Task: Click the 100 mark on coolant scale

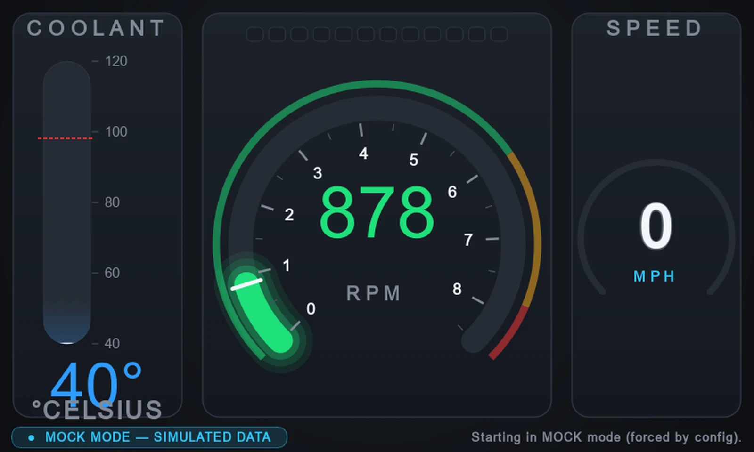Action: (x=116, y=132)
